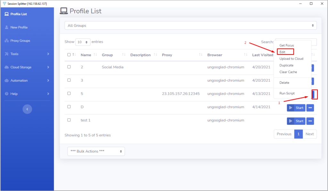Sort by Name column arrows
328x191 pixels.
pos(95,54)
